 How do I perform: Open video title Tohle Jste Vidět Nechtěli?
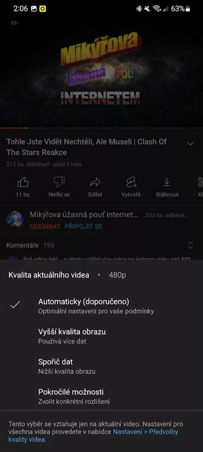click(x=87, y=147)
